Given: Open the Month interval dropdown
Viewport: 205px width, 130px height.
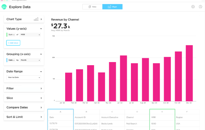Looking at the screenshot, I should point(30,60).
